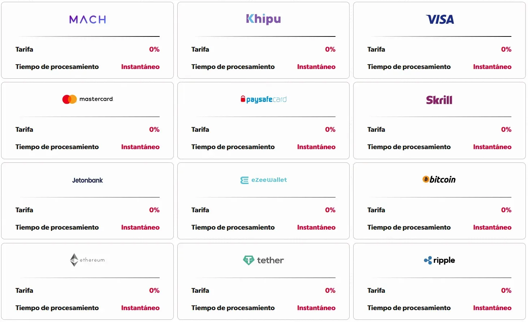Image resolution: width=528 pixels, height=322 pixels.
Task: Click the Mastercard logo
Action: 87,99
